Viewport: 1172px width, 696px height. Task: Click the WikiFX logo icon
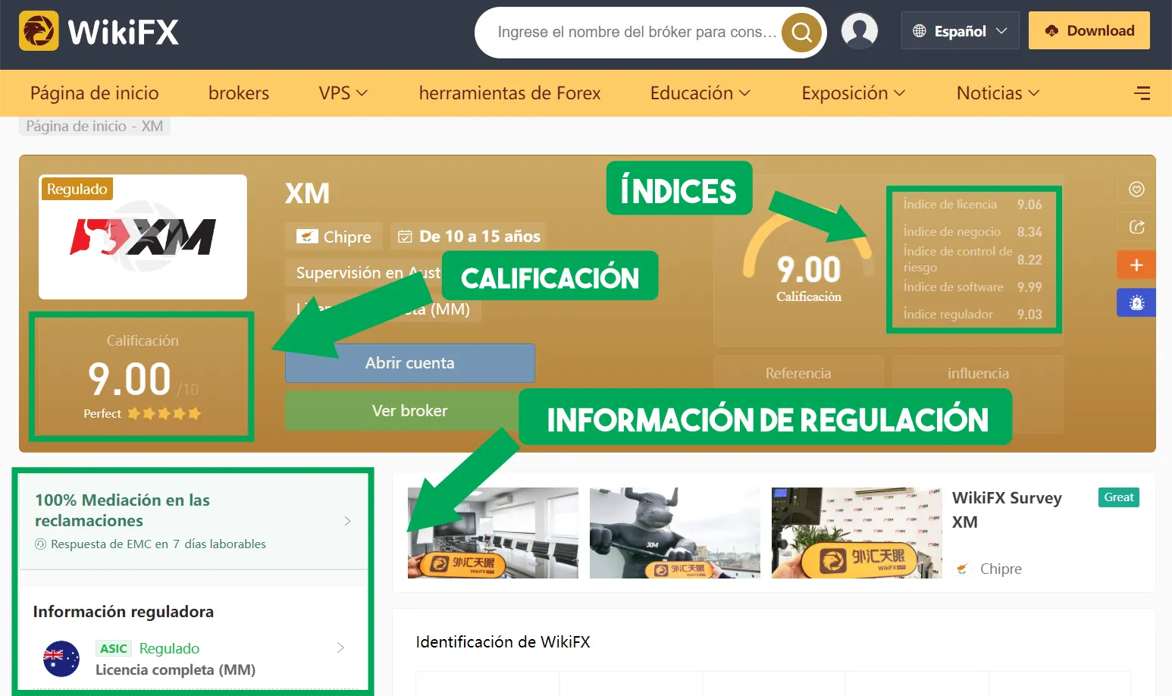coord(39,31)
